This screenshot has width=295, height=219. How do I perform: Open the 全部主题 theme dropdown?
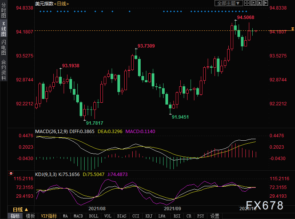229,3
